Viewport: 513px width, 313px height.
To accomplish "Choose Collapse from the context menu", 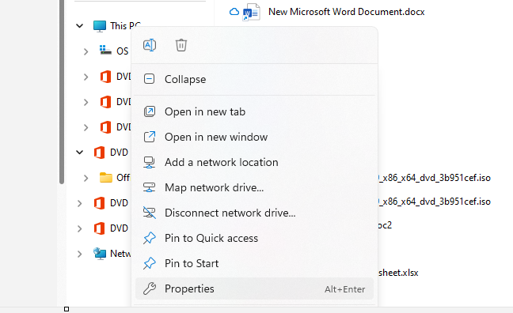I will tap(254, 79).
